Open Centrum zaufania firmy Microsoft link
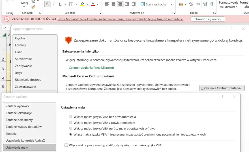Image resolution: width=249 pixels, height=152 pixels. point(91,68)
